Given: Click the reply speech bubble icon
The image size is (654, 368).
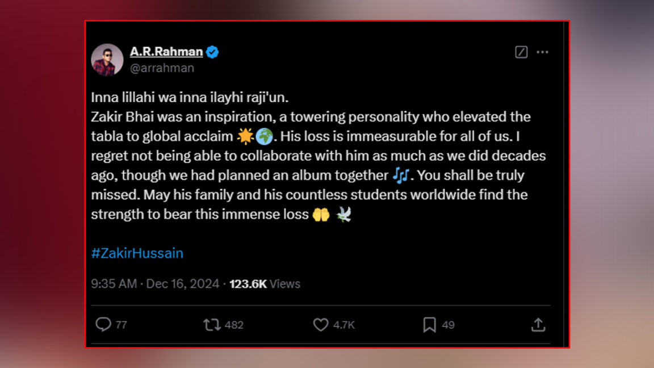Looking at the screenshot, I should (103, 324).
